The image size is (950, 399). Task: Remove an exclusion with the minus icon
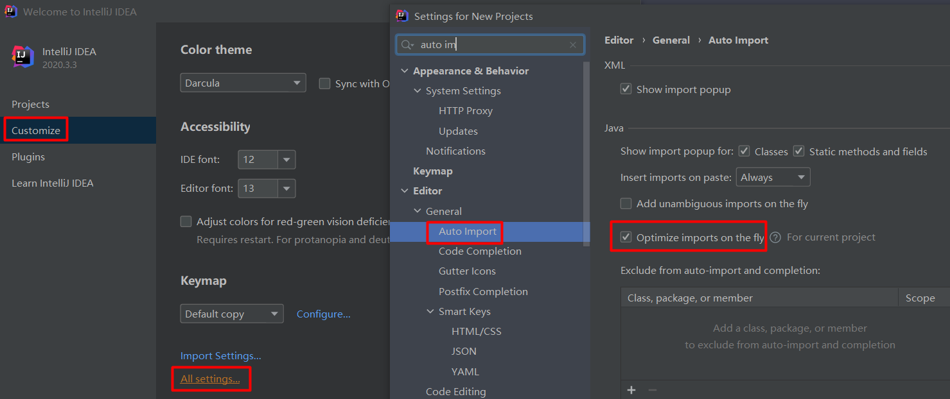pos(652,390)
